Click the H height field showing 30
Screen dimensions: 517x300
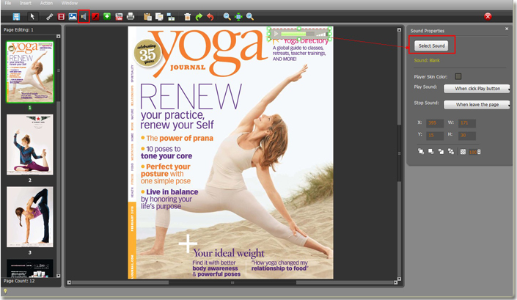(467, 136)
